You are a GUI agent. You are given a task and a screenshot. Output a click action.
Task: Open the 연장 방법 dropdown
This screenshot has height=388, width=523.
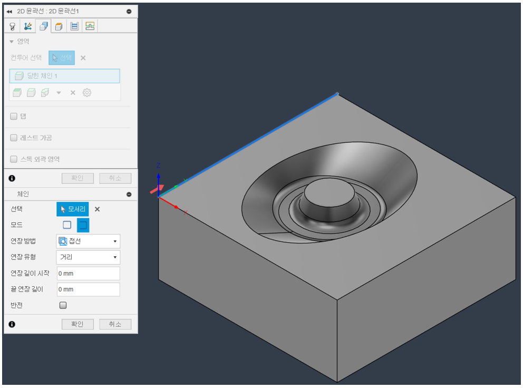88,241
